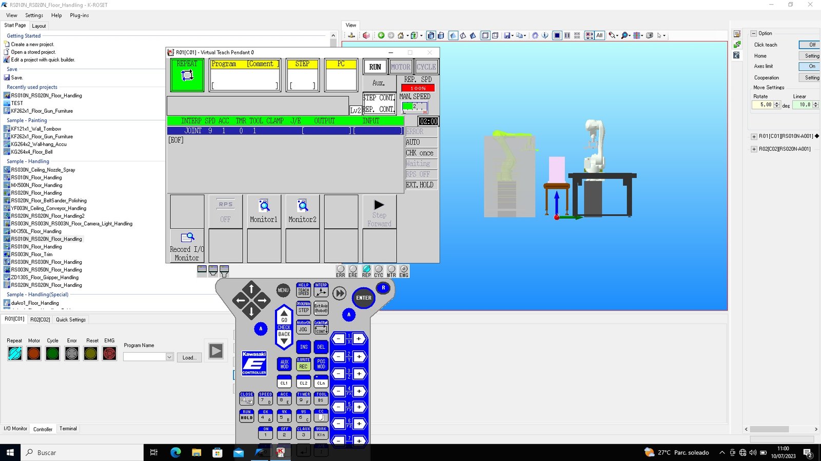The width and height of the screenshot is (821, 461).
Task: Toggle the CYCLE indicator on teach pendant
Action: click(x=426, y=67)
